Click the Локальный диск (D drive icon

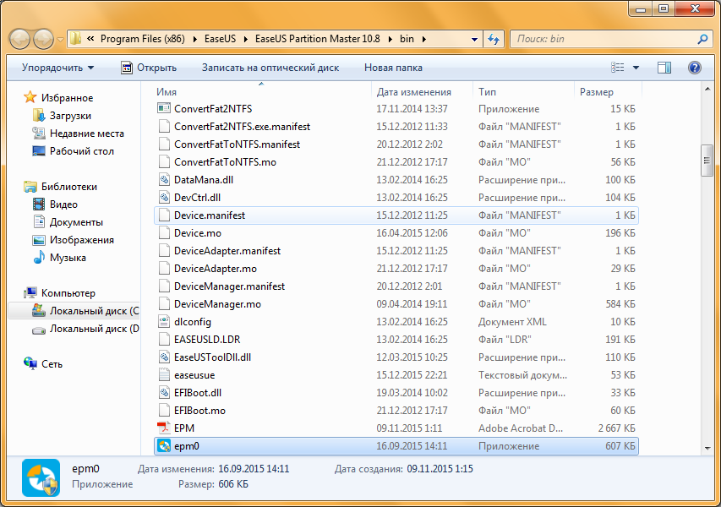pyautogui.click(x=39, y=329)
